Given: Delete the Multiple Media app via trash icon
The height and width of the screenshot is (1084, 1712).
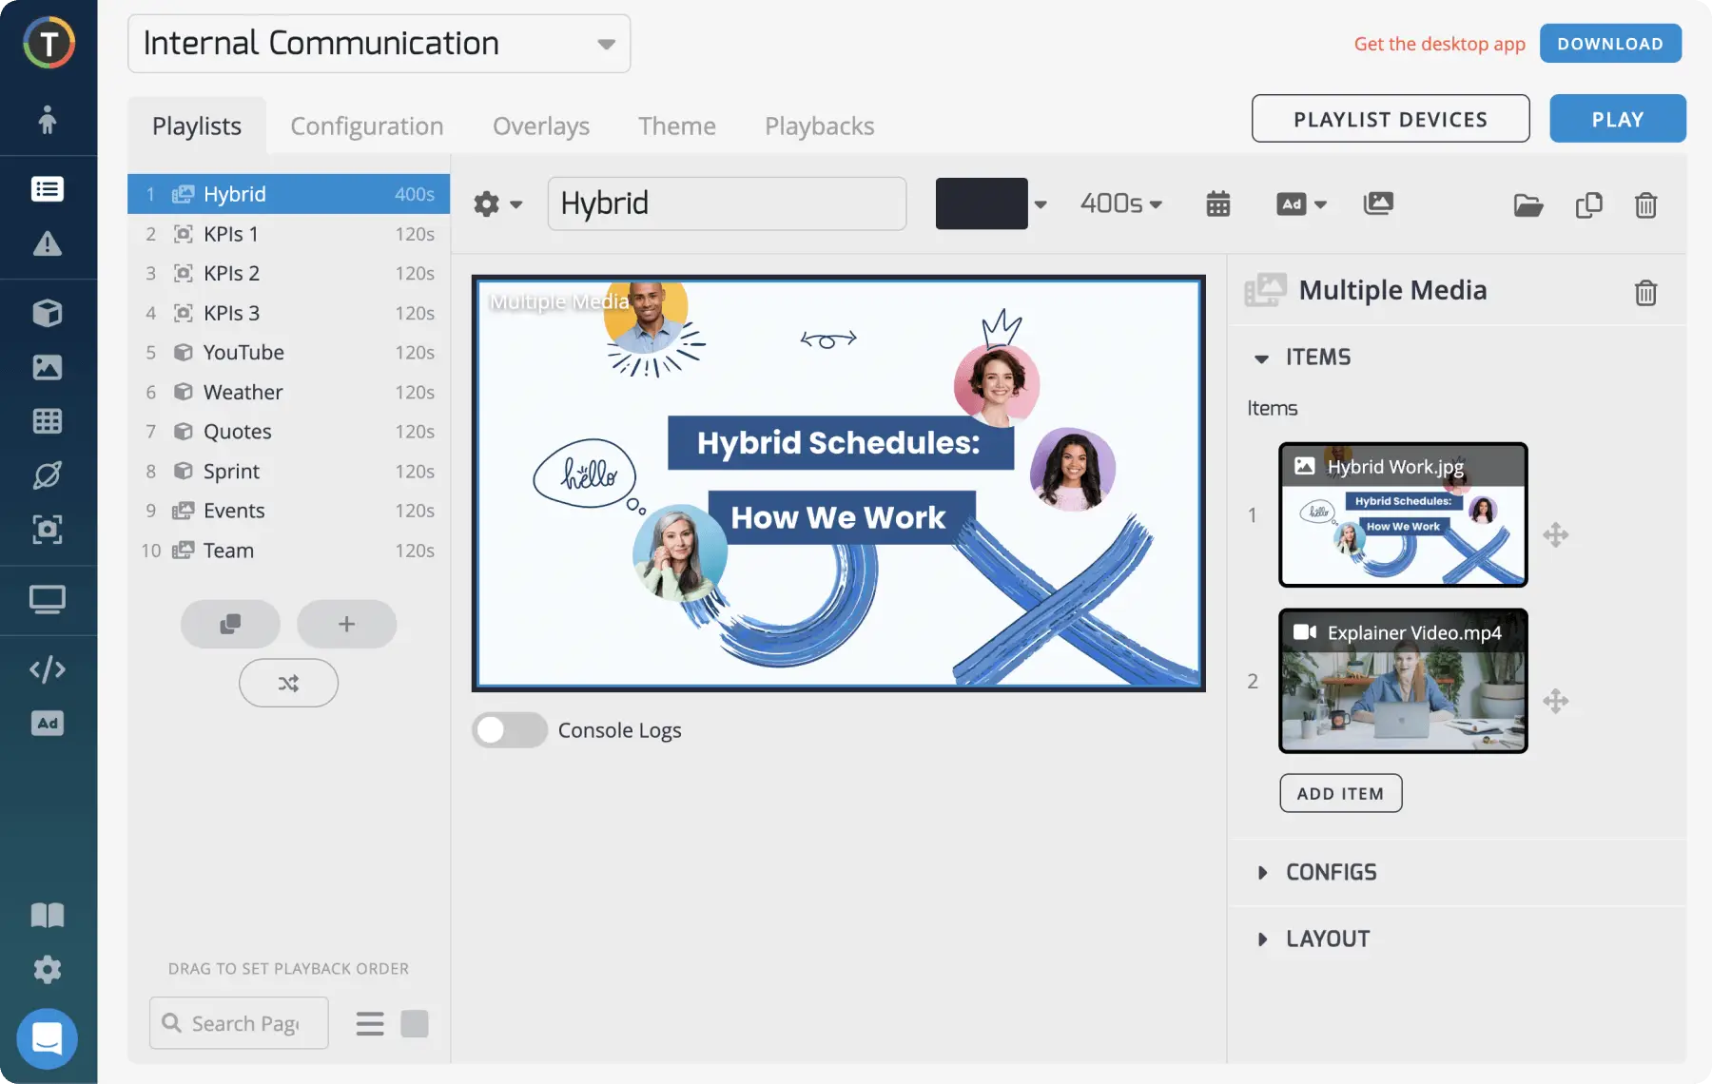Looking at the screenshot, I should coord(1645,292).
